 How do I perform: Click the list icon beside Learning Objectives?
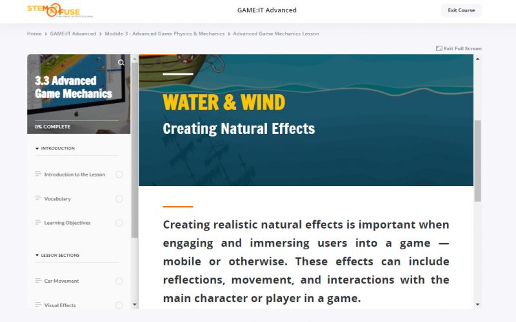tap(38, 222)
